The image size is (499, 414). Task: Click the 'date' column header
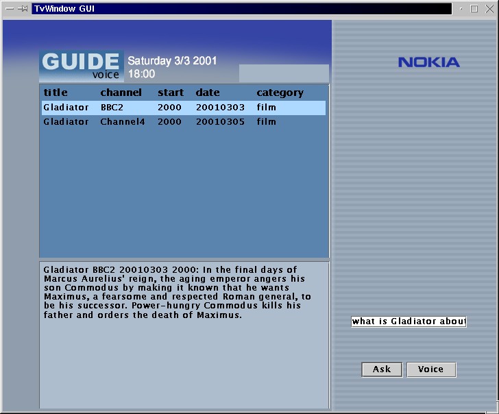(x=208, y=93)
